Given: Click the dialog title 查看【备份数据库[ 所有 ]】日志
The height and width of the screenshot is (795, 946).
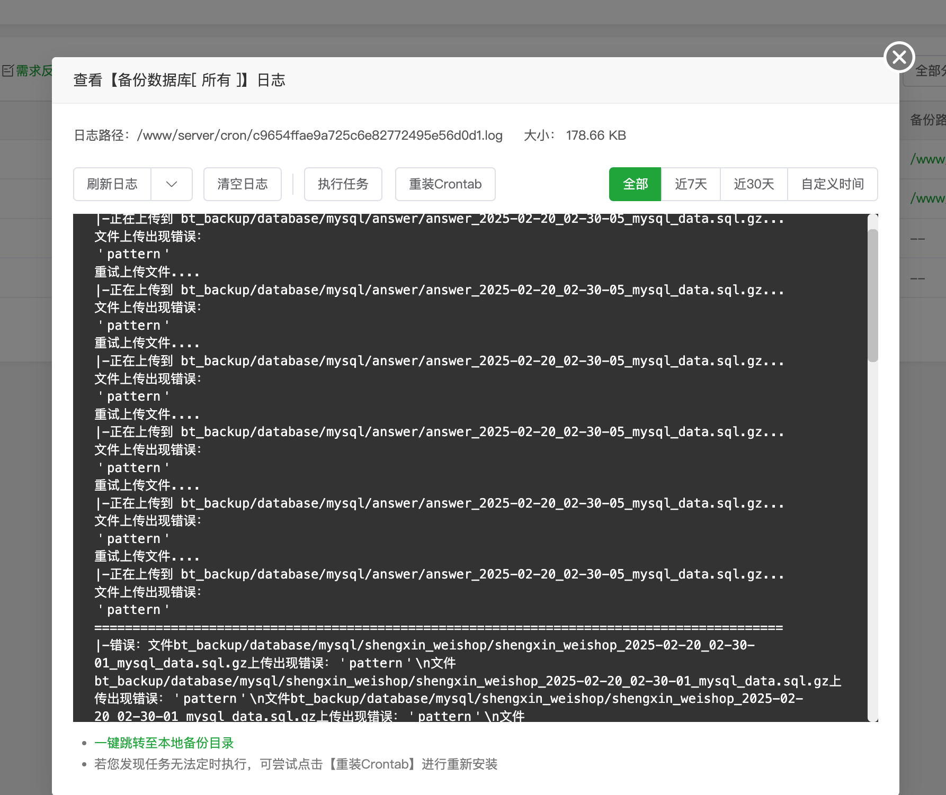Looking at the screenshot, I should click(x=180, y=80).
